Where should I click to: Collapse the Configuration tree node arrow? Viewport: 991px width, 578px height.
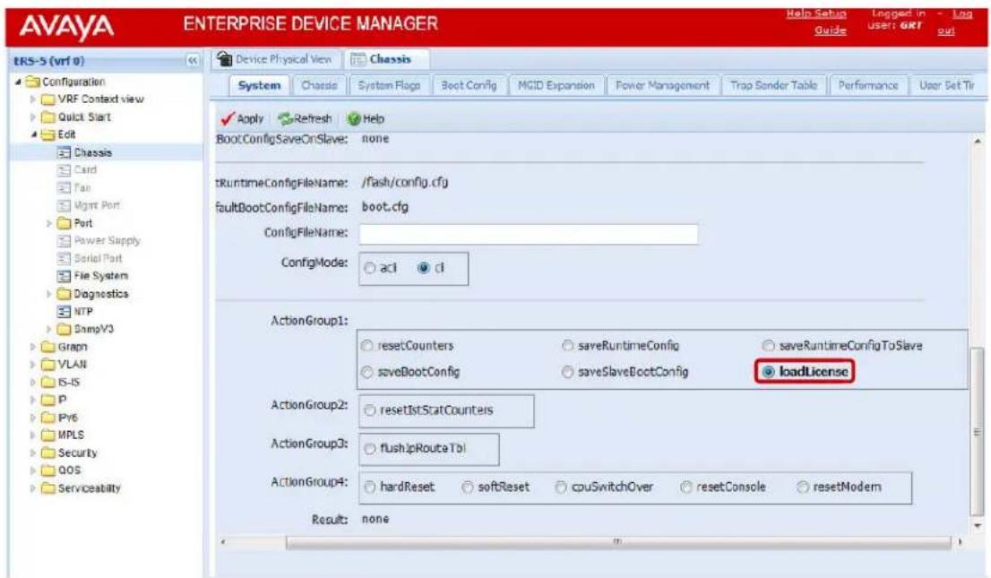pos(18,82)
